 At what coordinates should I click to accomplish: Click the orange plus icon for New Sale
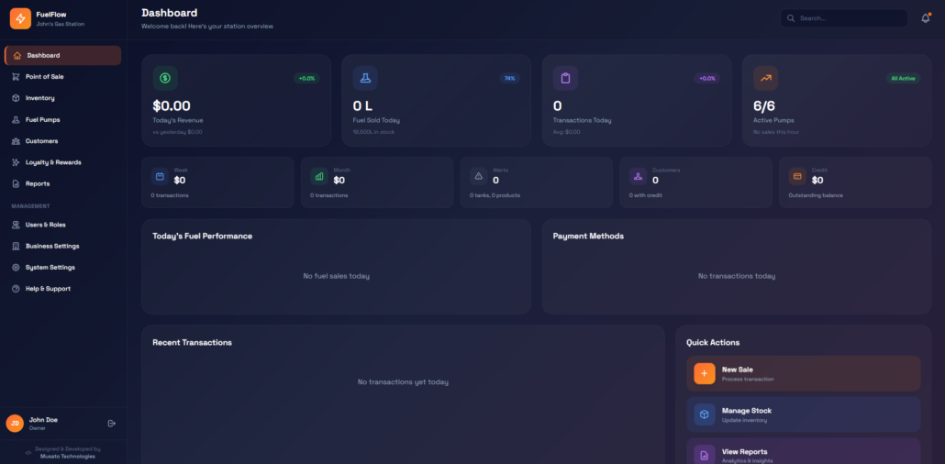[704, 373]
